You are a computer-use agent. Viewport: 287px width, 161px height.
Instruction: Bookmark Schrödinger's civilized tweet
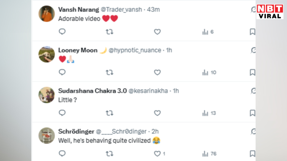click(252, 153)
